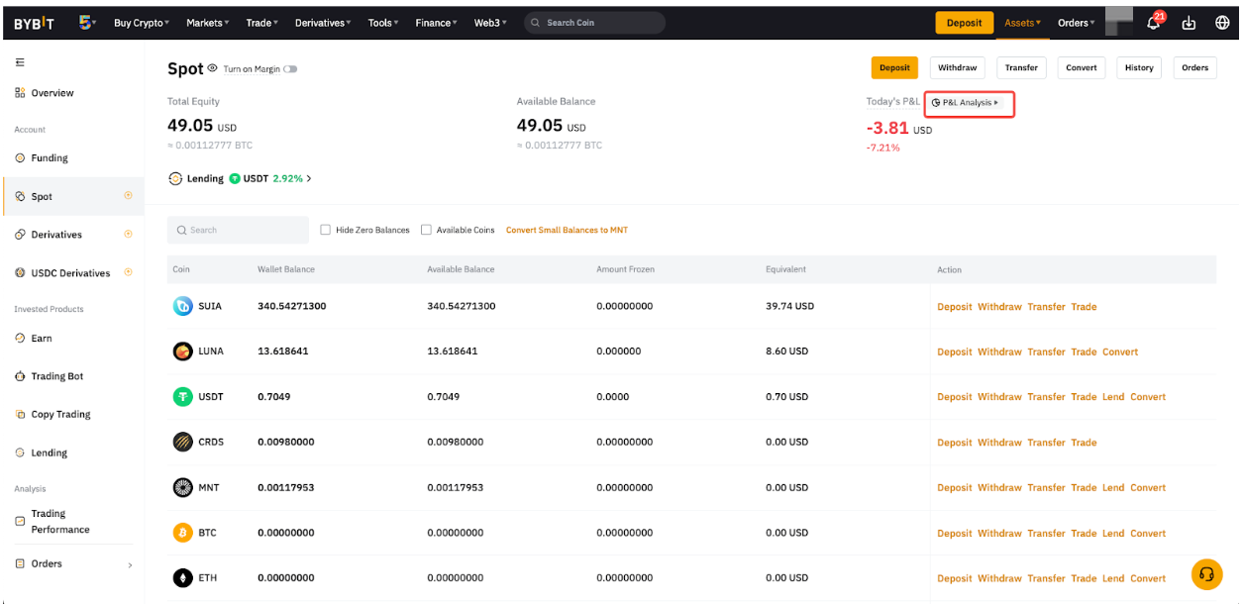Click the Orders button beside History
The width and height of the screenshot is (1244, 604).
[x=1194, y=67]
